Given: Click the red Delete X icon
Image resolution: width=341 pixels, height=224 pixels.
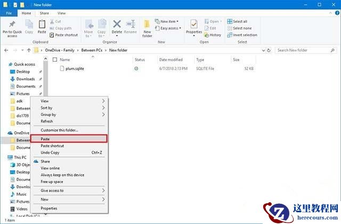Looking at the screenshot, I should pos(117,24).
